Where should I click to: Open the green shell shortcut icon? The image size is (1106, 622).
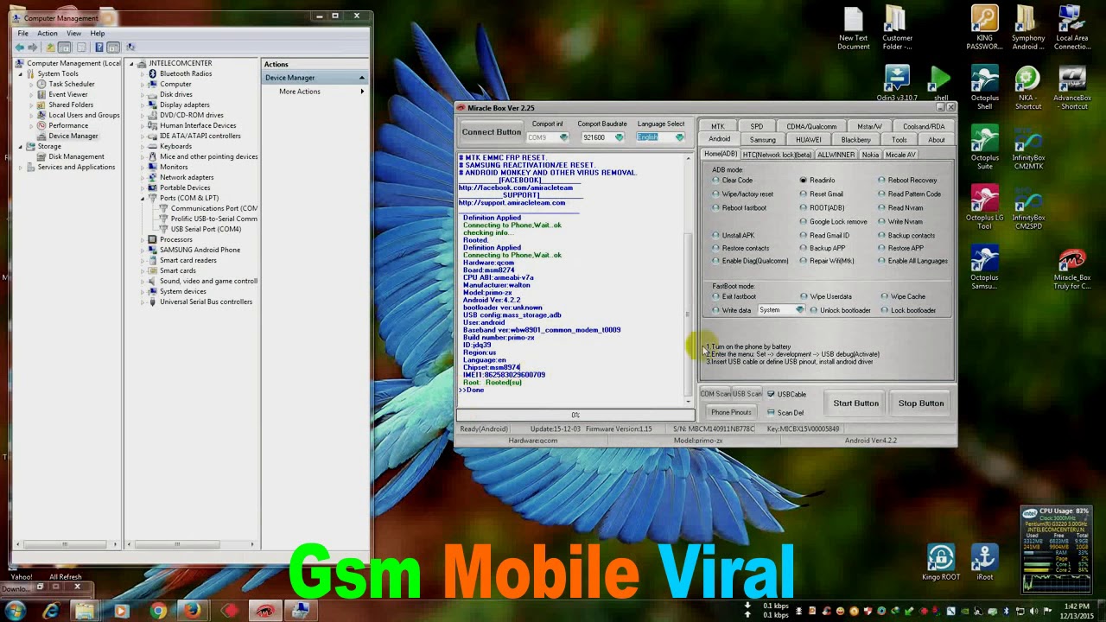click(x=940, y=82)
